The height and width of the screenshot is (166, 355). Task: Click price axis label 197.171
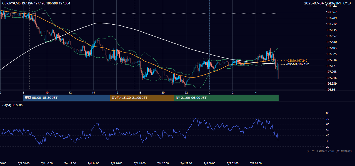pyautogui.click(x=331, y=66)
